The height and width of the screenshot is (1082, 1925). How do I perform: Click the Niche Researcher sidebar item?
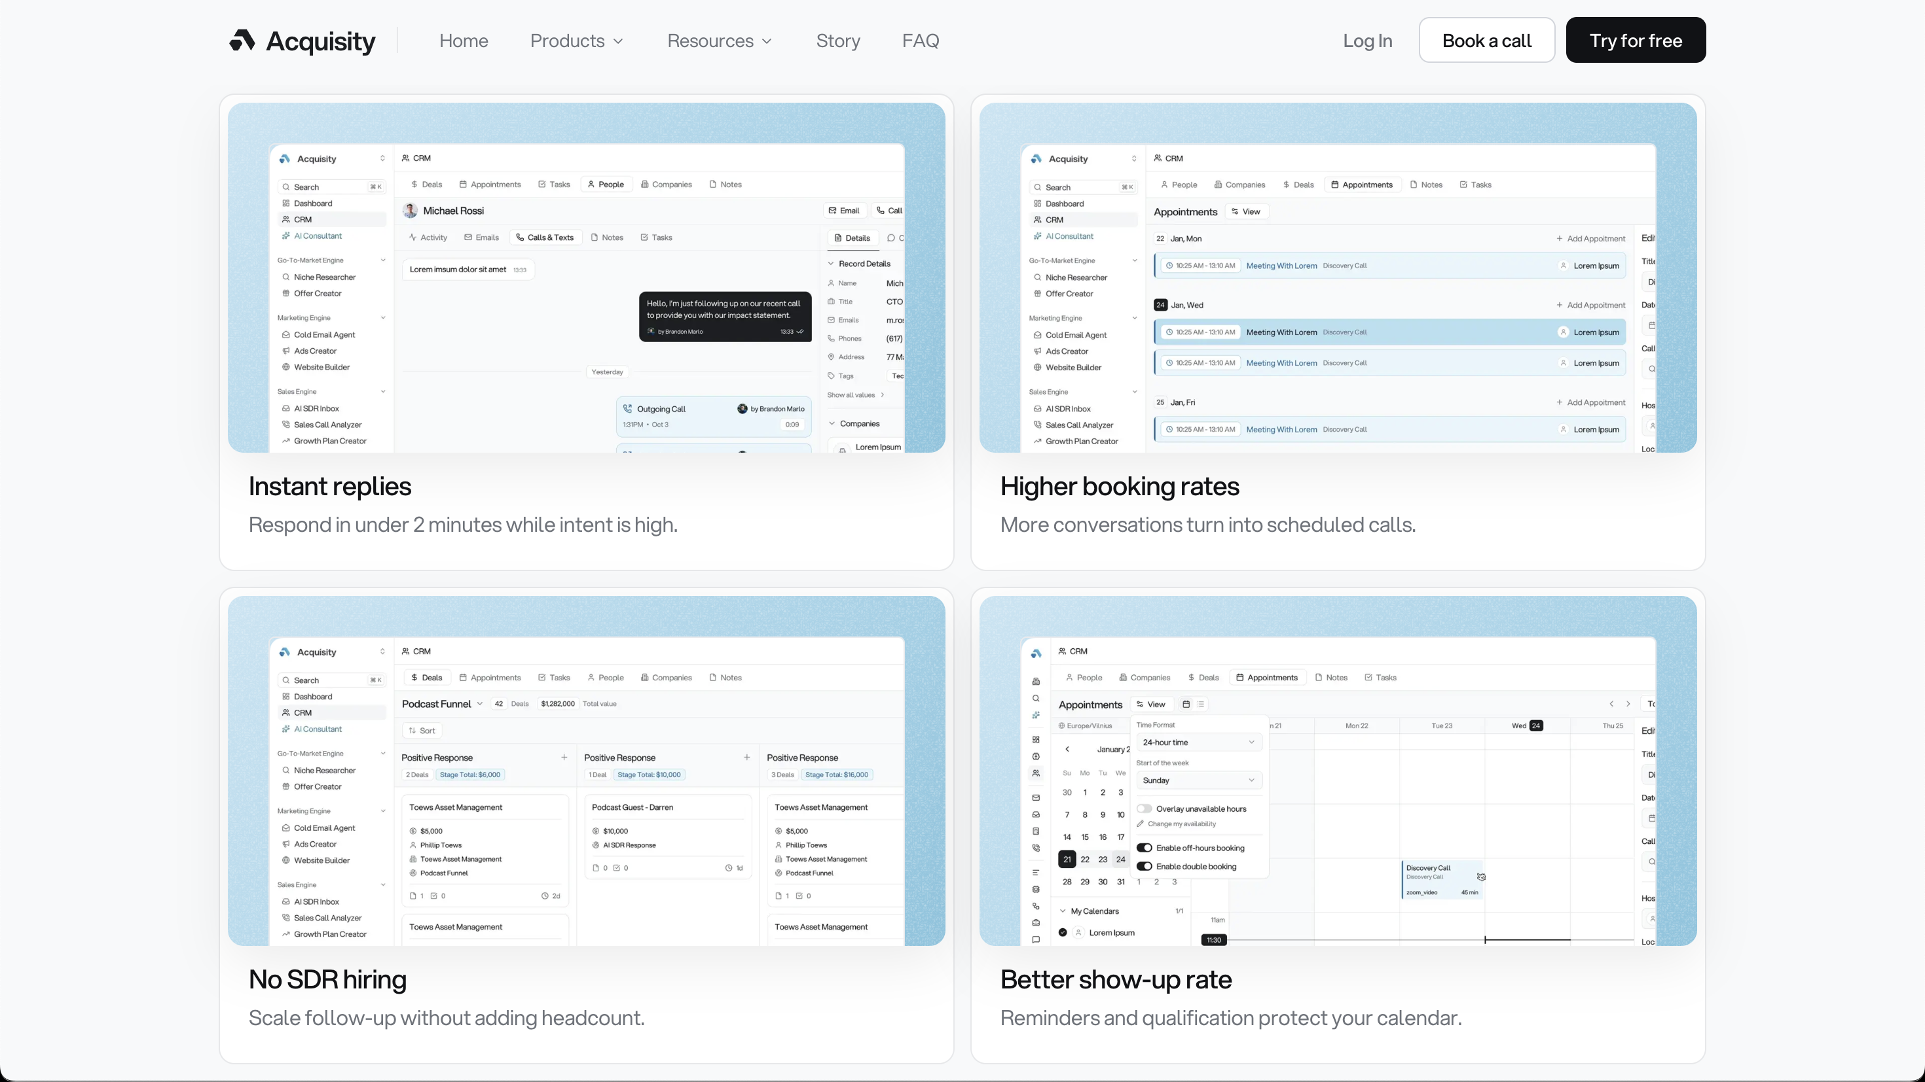324,276
